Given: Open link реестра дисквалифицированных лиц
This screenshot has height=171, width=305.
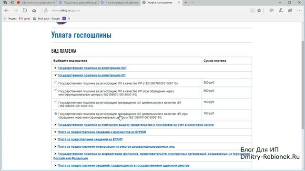Looking at the screenshot, I should pos(116,147).
